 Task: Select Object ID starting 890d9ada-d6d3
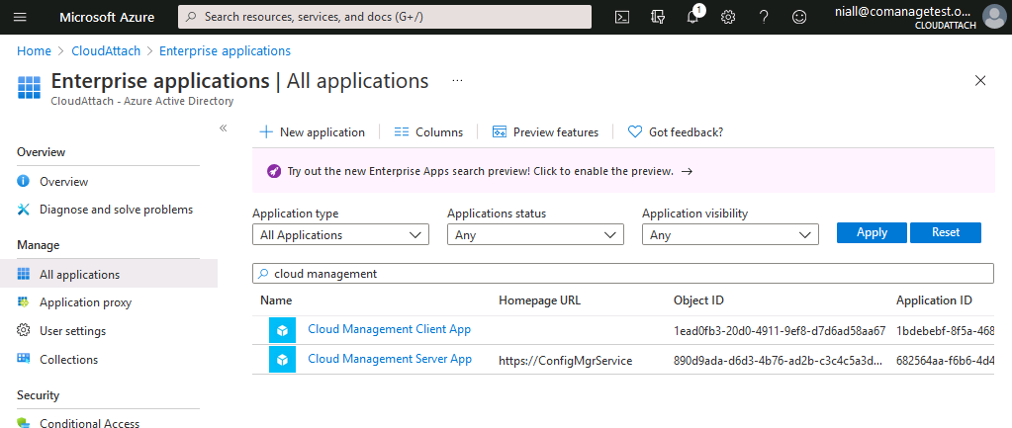778,361
